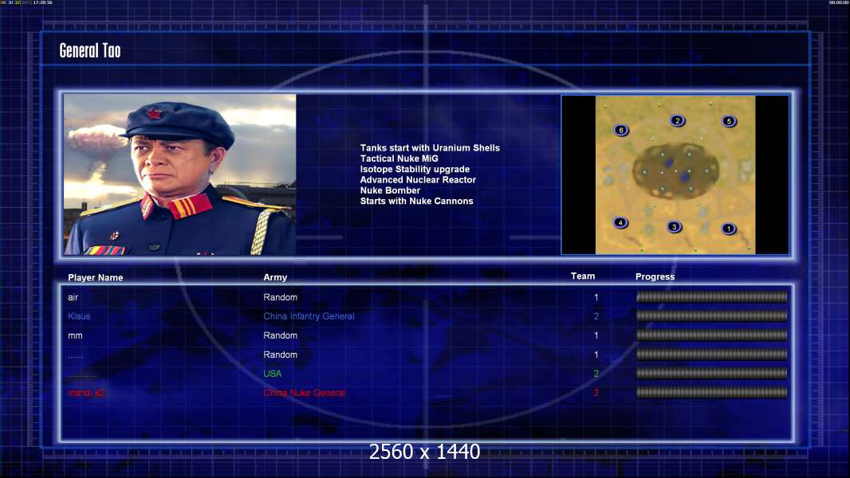The image size is (850, 478).
Task: Click start position marker 2 on the minimap
Action: (677, 121)
